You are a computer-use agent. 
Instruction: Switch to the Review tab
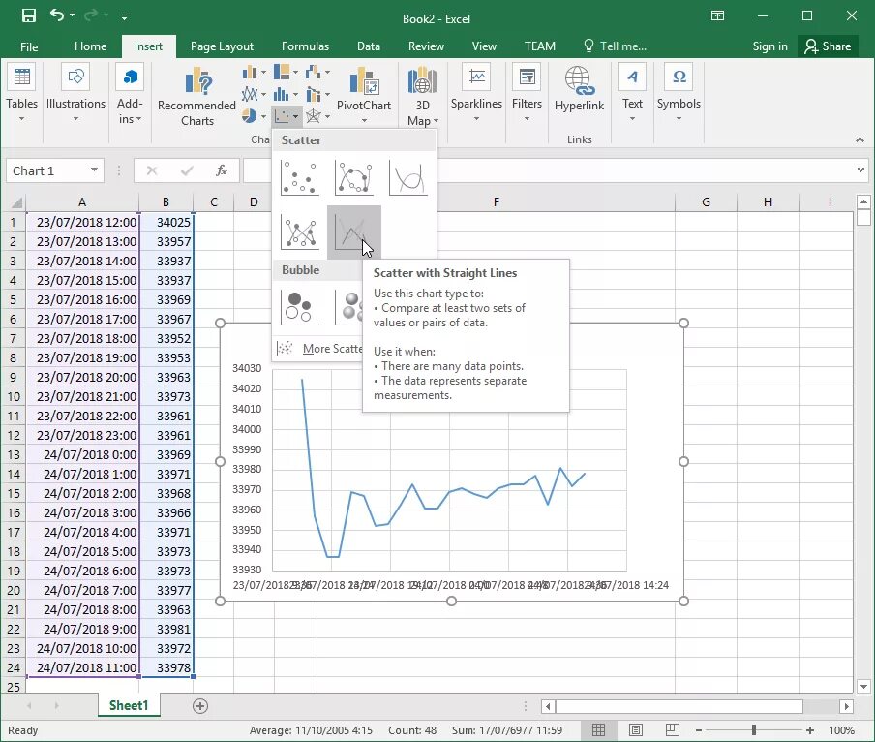coord(426,46)
